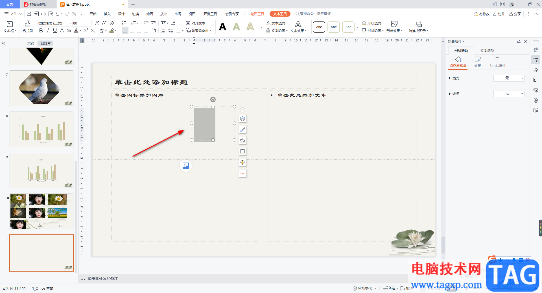Clear formatting with eraser icon
This screenshot has height=293, width=542.
(x=112, y=23)
